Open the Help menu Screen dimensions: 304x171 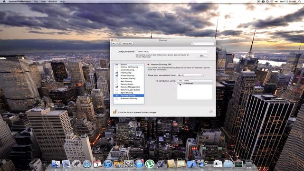click(62, 1)
